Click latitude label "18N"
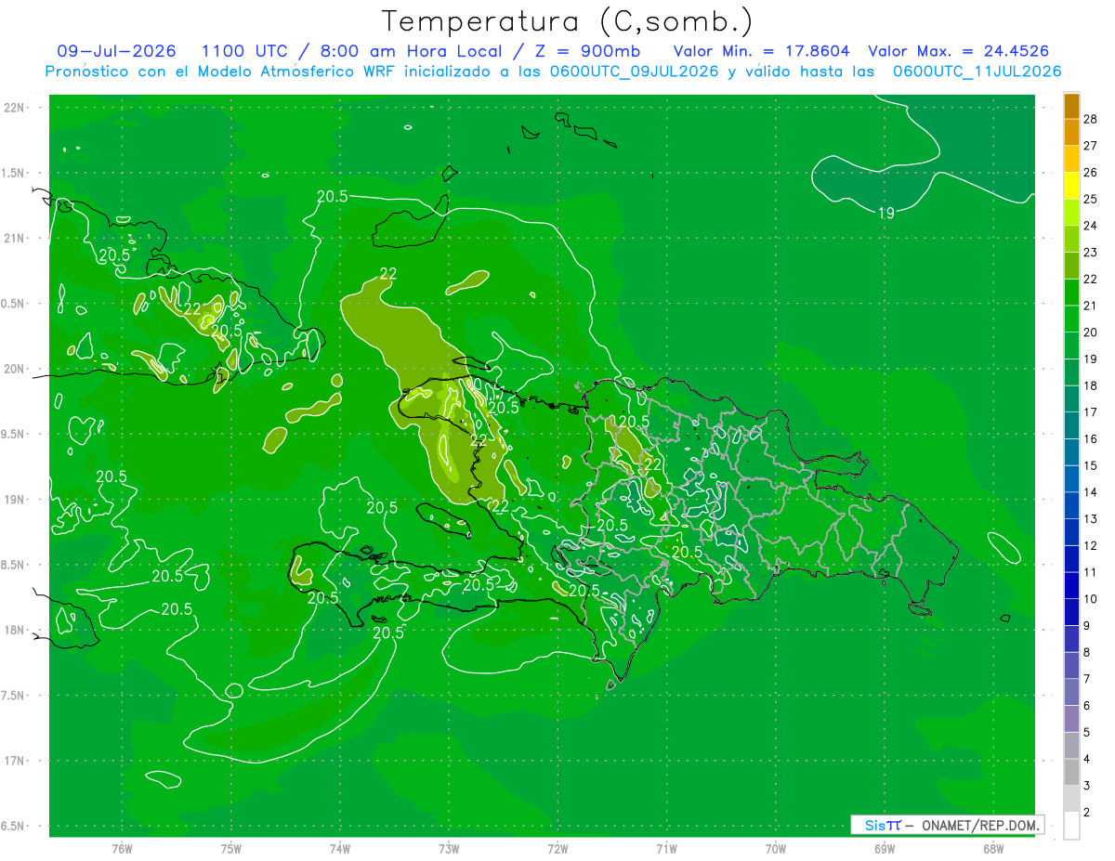 14,630
